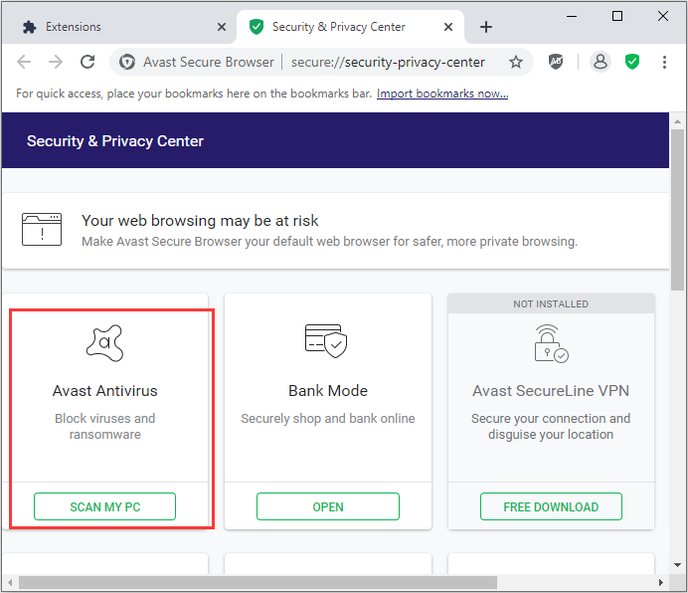
Task: Click the scroll left arrow
Action: pos(10,583)
